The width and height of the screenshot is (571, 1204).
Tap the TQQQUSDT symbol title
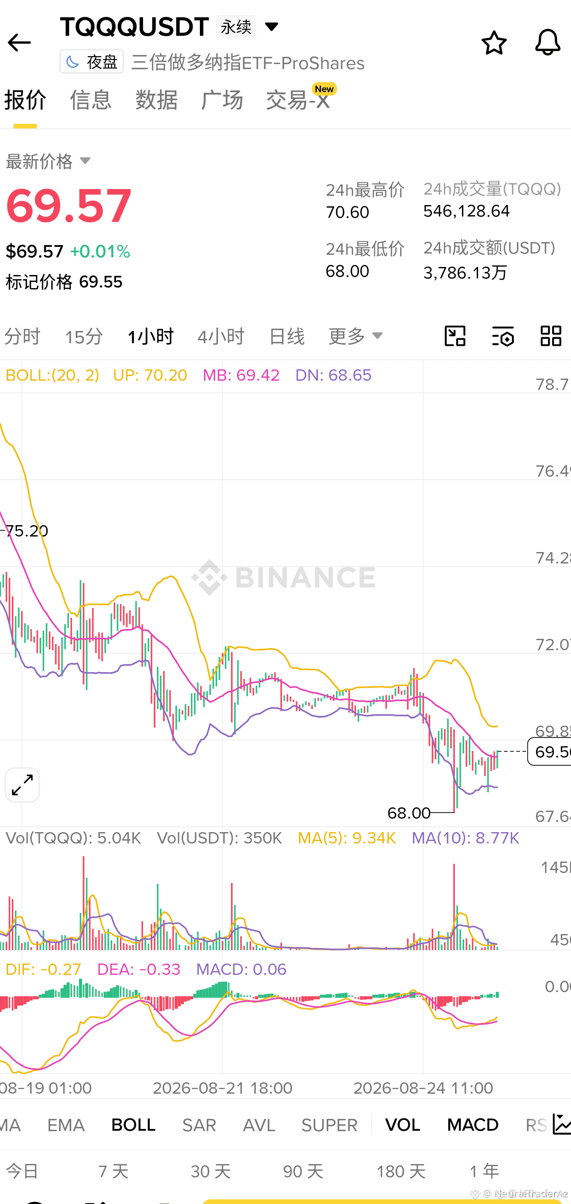pos(135,27)
